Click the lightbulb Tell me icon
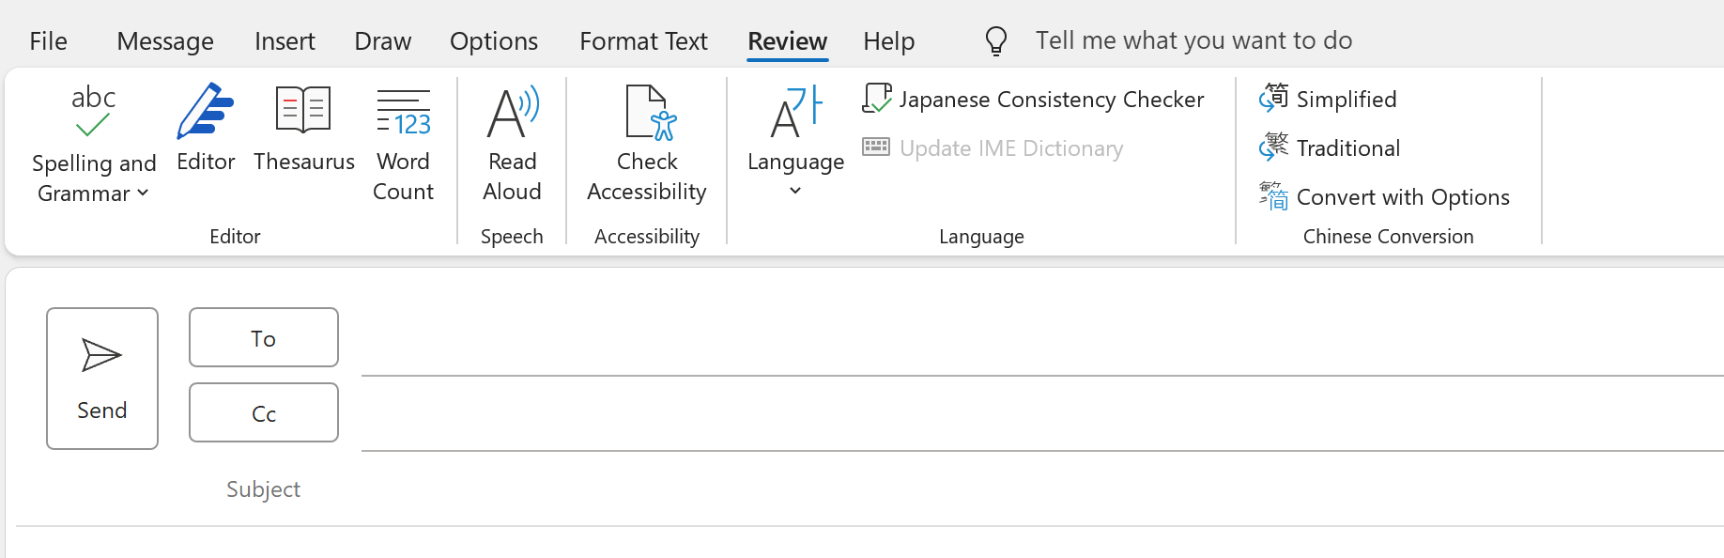The image size is (1724, 558). (995, 40)
